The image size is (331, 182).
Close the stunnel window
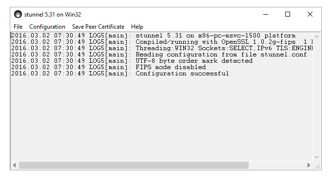310,14
